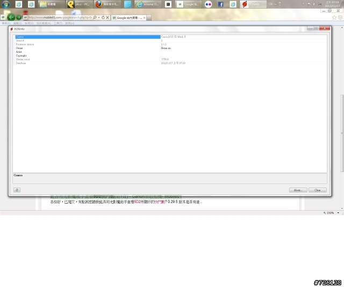Click the browser vertical scrollbar thumb
This screenshot has width=344, height=287.
point(342,133)
